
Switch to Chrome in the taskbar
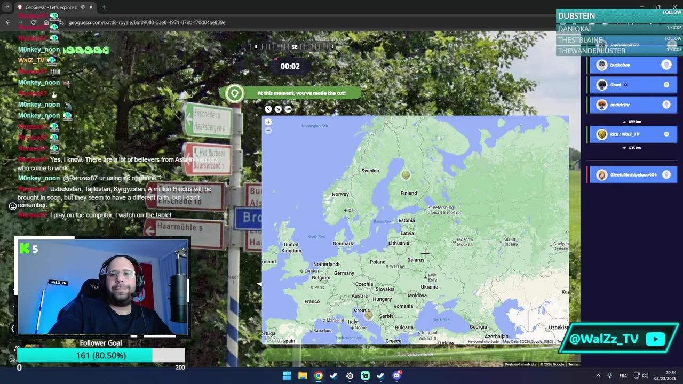coord(318,375)
